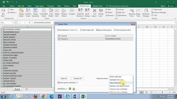Uncheck the Column A checkbox
Image resolution: width=177 pixels, height=99 pixels.
click(x=59, y=39)
